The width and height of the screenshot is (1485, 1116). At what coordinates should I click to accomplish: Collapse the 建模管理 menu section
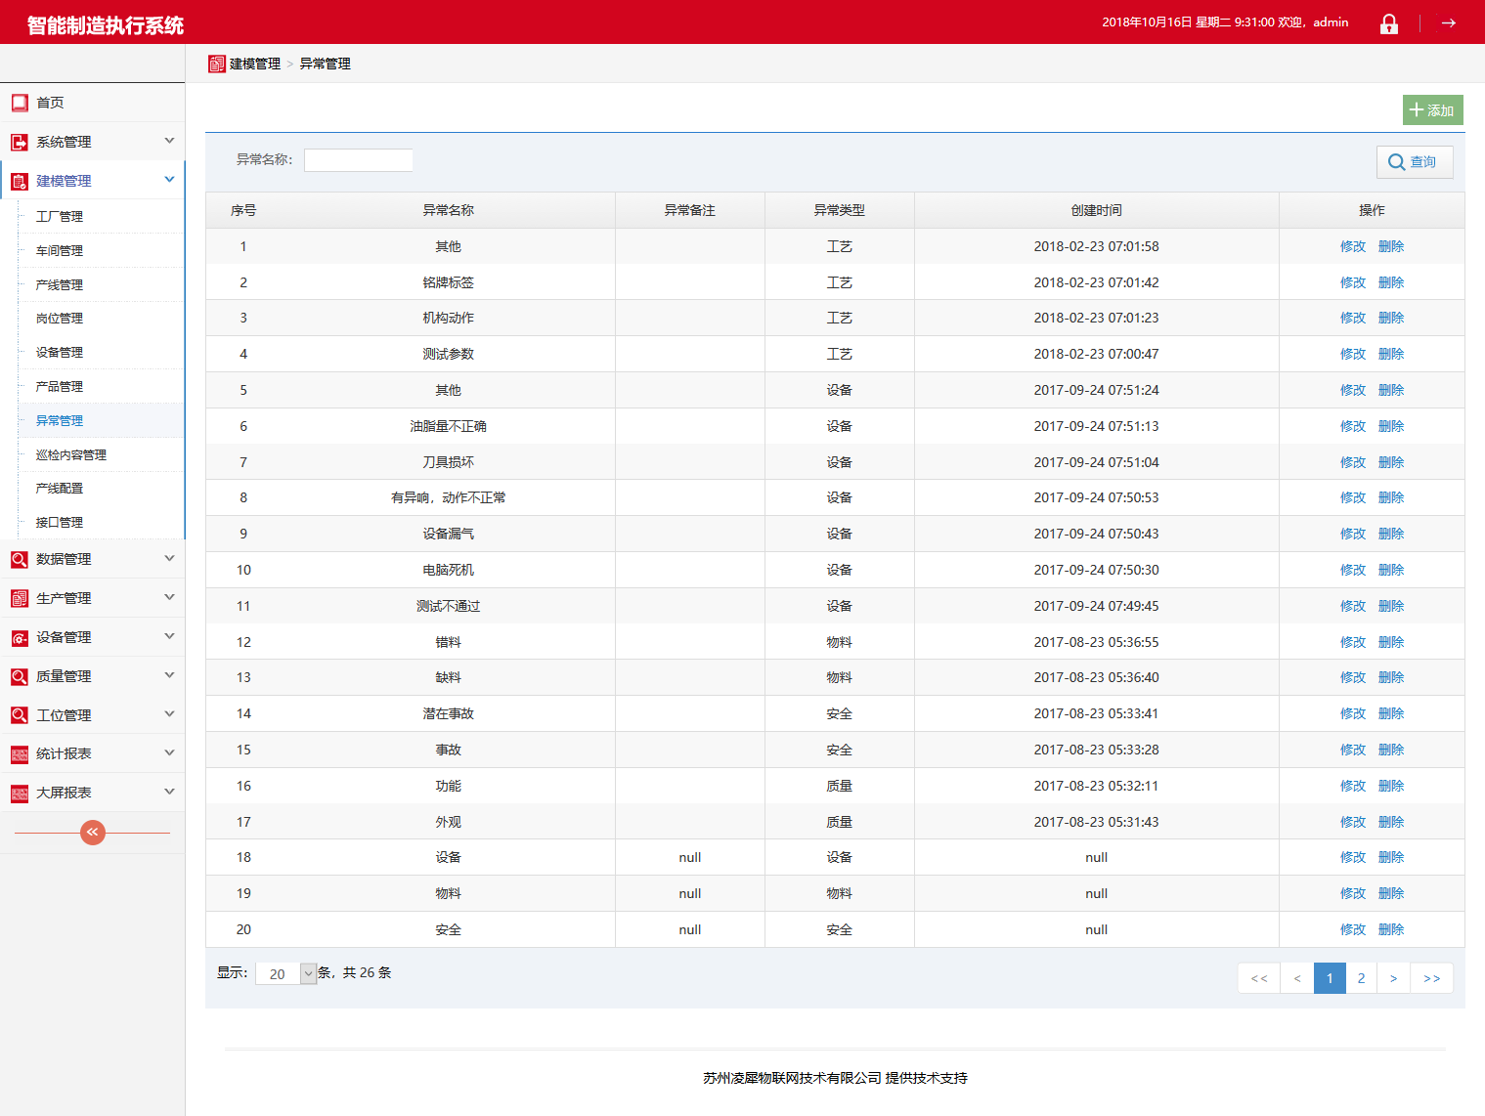[x=169, y=180]
